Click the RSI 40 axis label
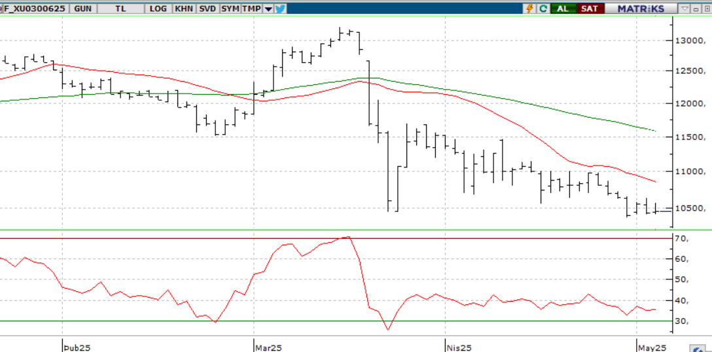The image size is (712, 352). click(x=682, y=301)
